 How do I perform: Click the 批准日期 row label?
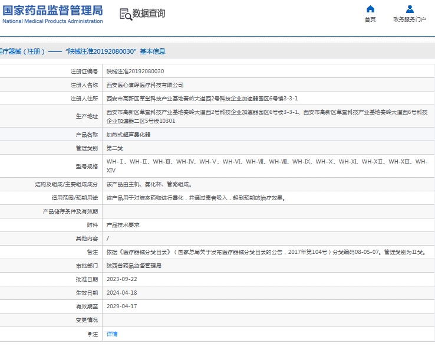pyautogui.click(x=87, y=279)
